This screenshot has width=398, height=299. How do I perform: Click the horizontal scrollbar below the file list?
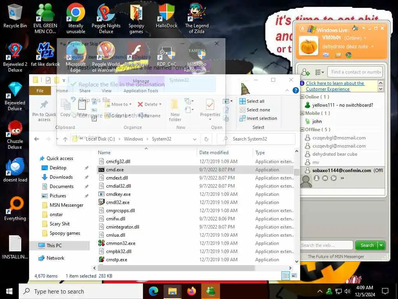coord(176,268)
